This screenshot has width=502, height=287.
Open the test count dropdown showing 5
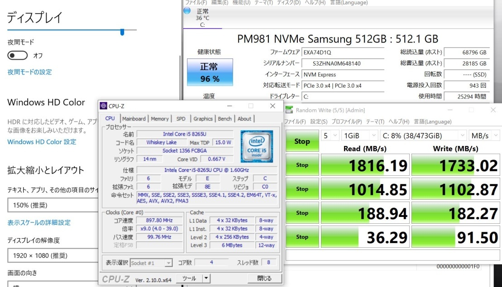coord(330,136)
